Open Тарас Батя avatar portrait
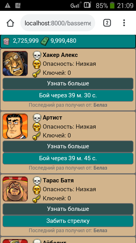136x243 pixels. 15,189
